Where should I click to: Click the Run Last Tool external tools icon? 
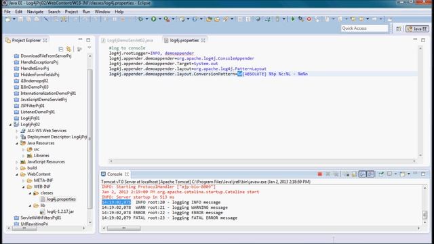coord(166,19)
